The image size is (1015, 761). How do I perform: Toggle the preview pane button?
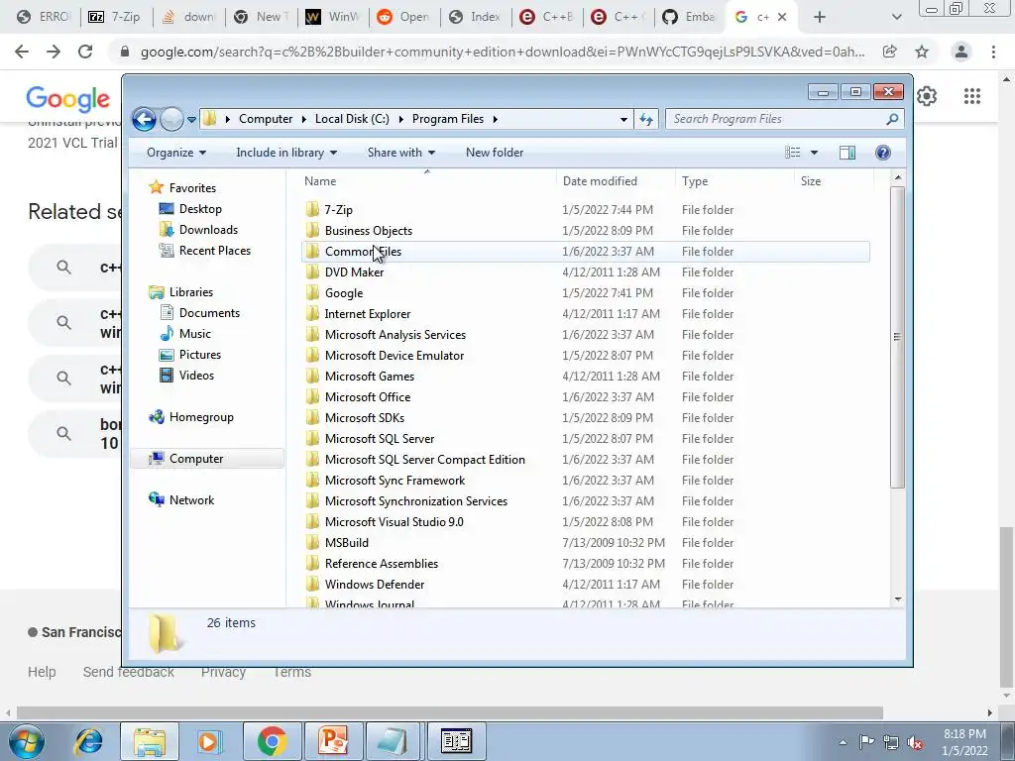pyautogui.click(x=847, y=152)
